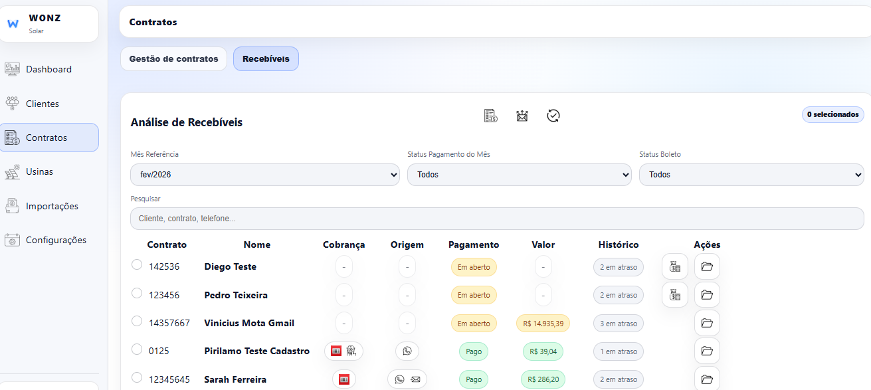Click the envelope icon in the Análise toolbar
The width and height of the screenshot is (871, 390).
522,116
